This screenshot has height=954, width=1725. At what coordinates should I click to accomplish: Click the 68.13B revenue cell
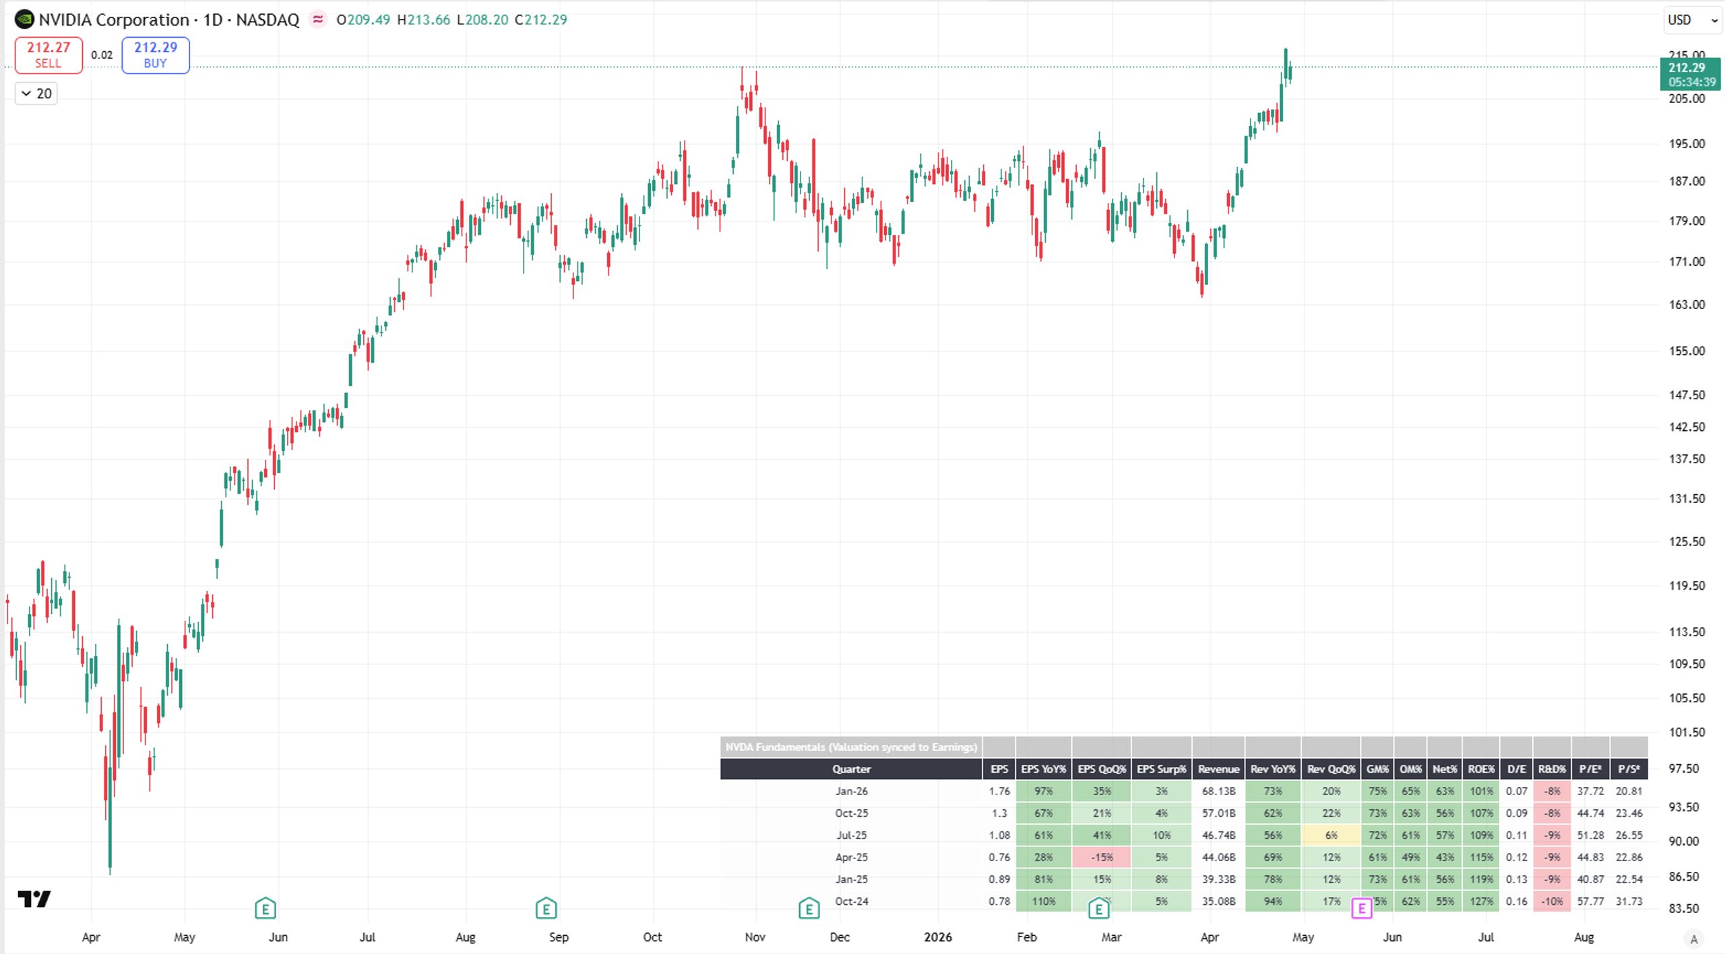pos(1218,791)
